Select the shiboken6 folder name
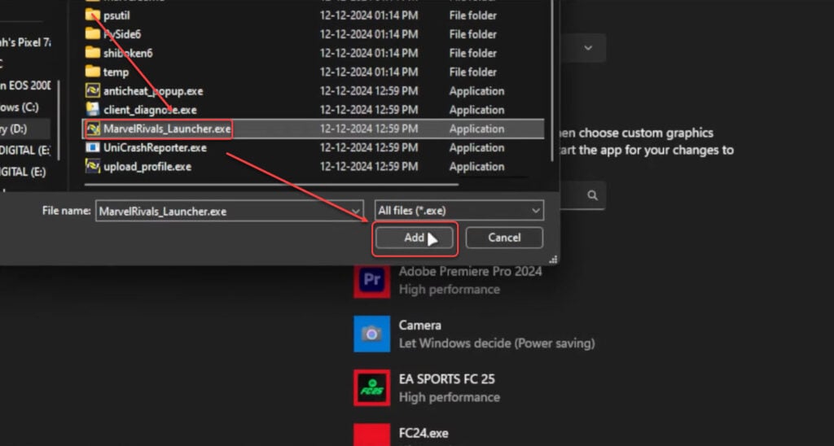 click(128, 53)
